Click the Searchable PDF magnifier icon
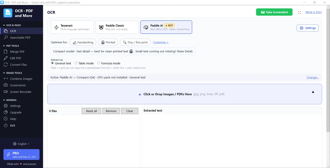 (x=6, y=38)
